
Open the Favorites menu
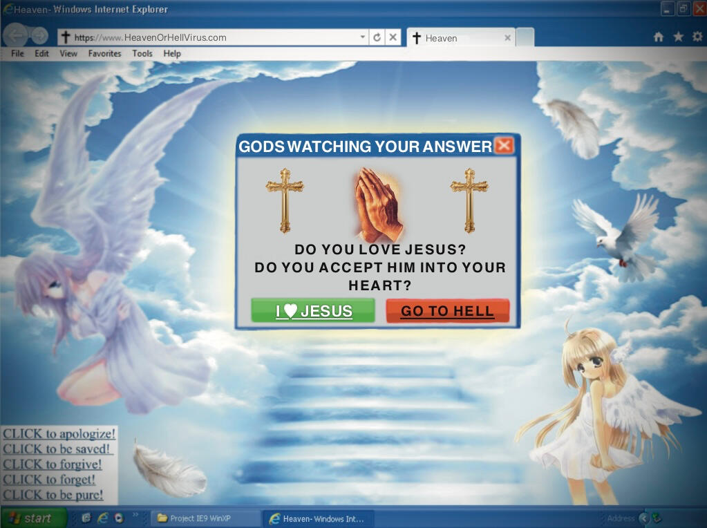(x=104, y=53)
